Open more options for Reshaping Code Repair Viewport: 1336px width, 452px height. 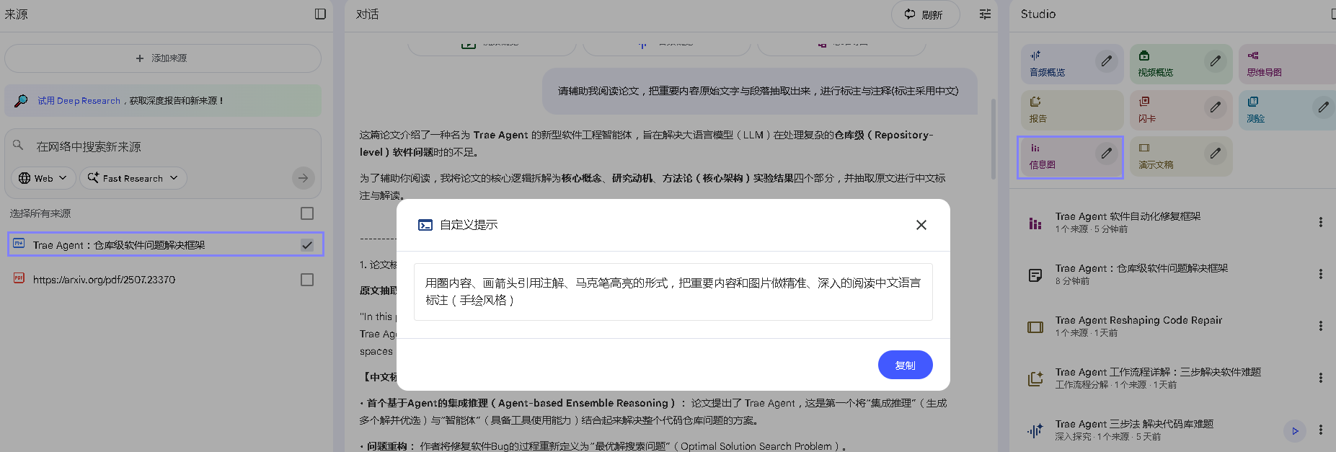tap(1320, 326)
